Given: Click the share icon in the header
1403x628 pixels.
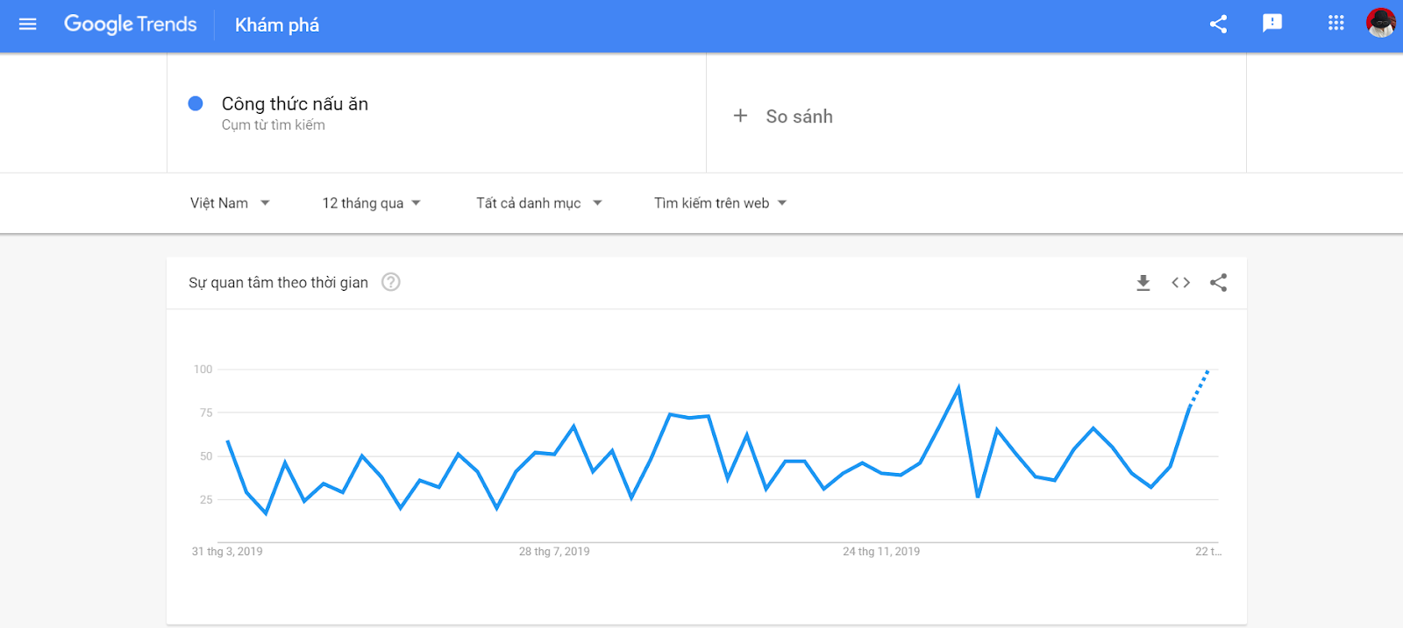Looking at the screenshot, I should (1218, 25).
